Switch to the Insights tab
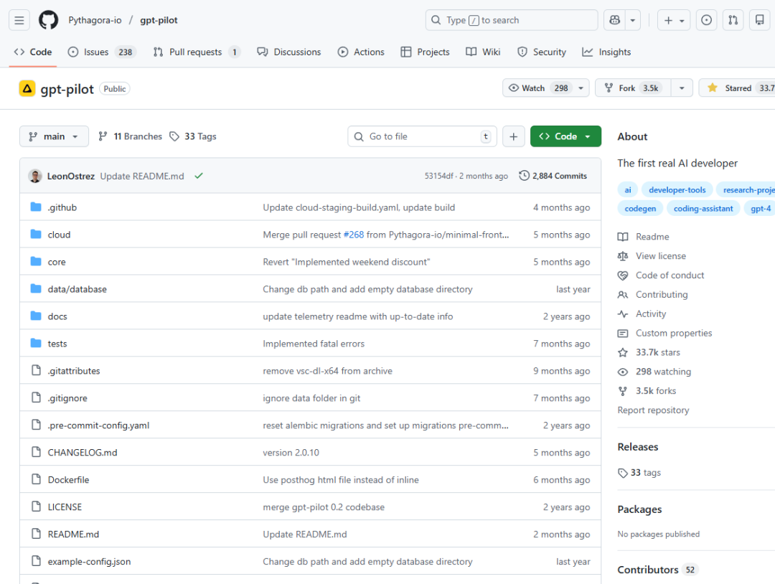Viewport: 775px width, 584px height. [x=606, y=52]
